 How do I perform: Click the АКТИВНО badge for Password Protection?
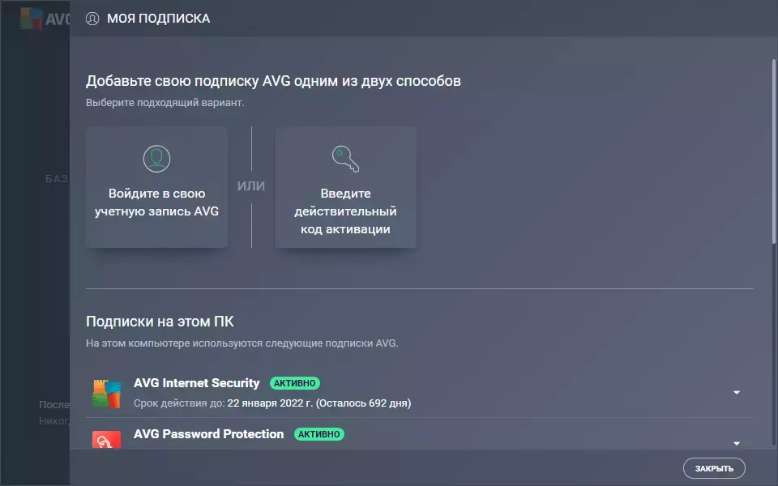click(x=319, y=434)
